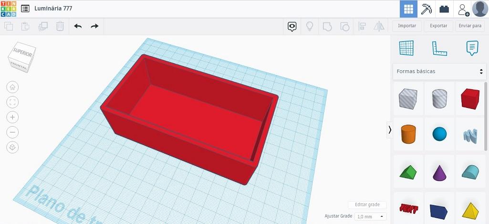Open the Bricks mode
489x224 pixels.
coord(444,9)
